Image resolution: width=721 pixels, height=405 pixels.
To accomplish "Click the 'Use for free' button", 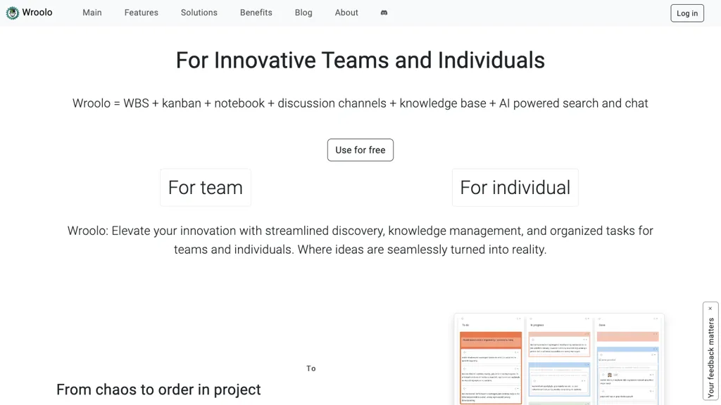I will coord(360,150).
